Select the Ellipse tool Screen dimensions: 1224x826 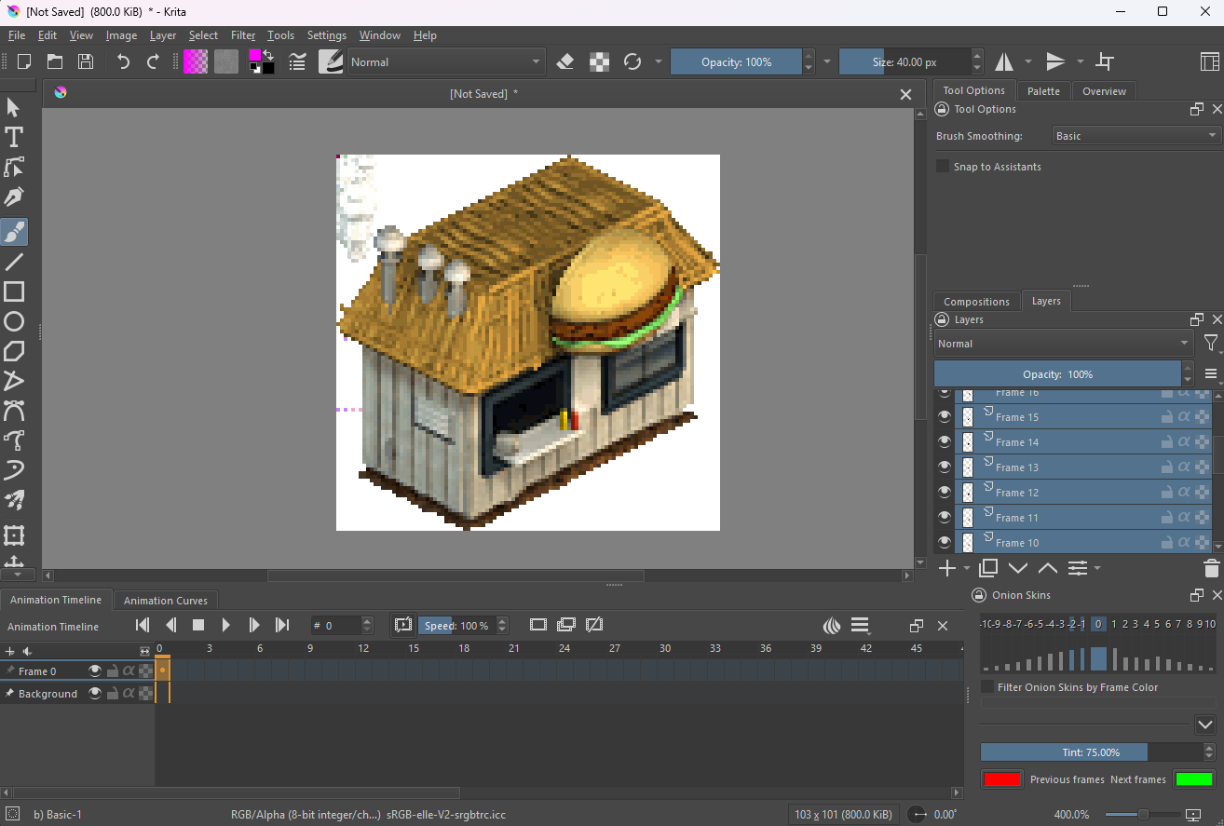[14, 321]
